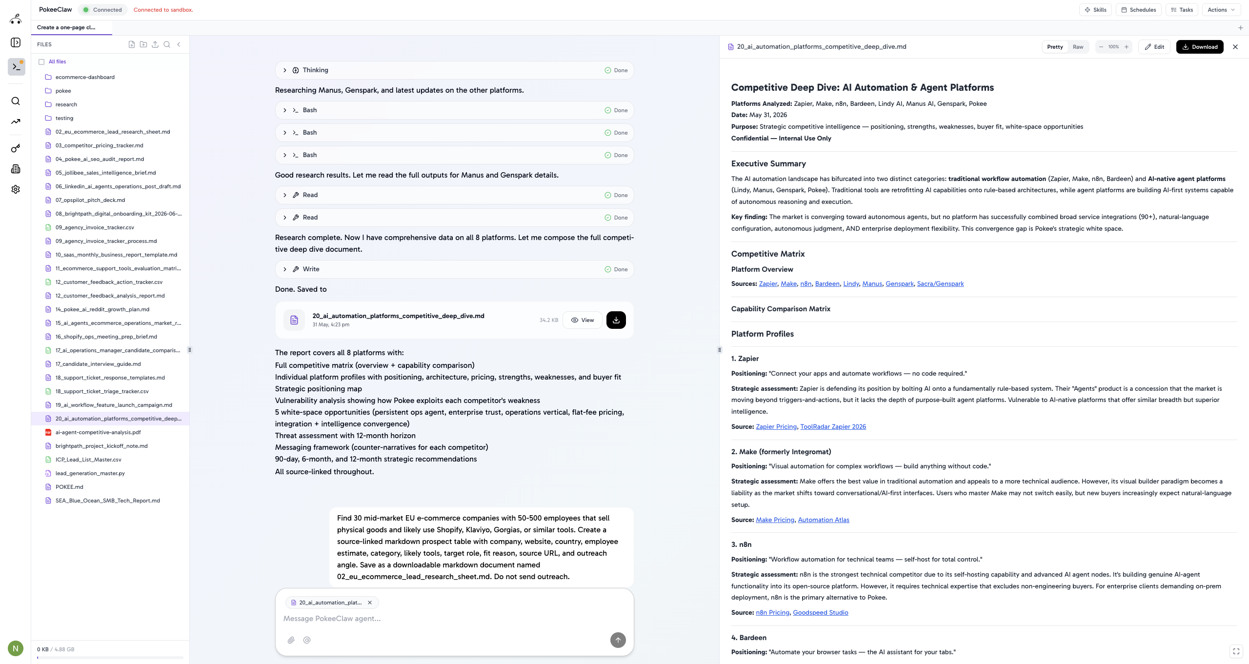Click the new folder icon in Files panel
This screenshot has height=664, width=1249.
[143, 44]
